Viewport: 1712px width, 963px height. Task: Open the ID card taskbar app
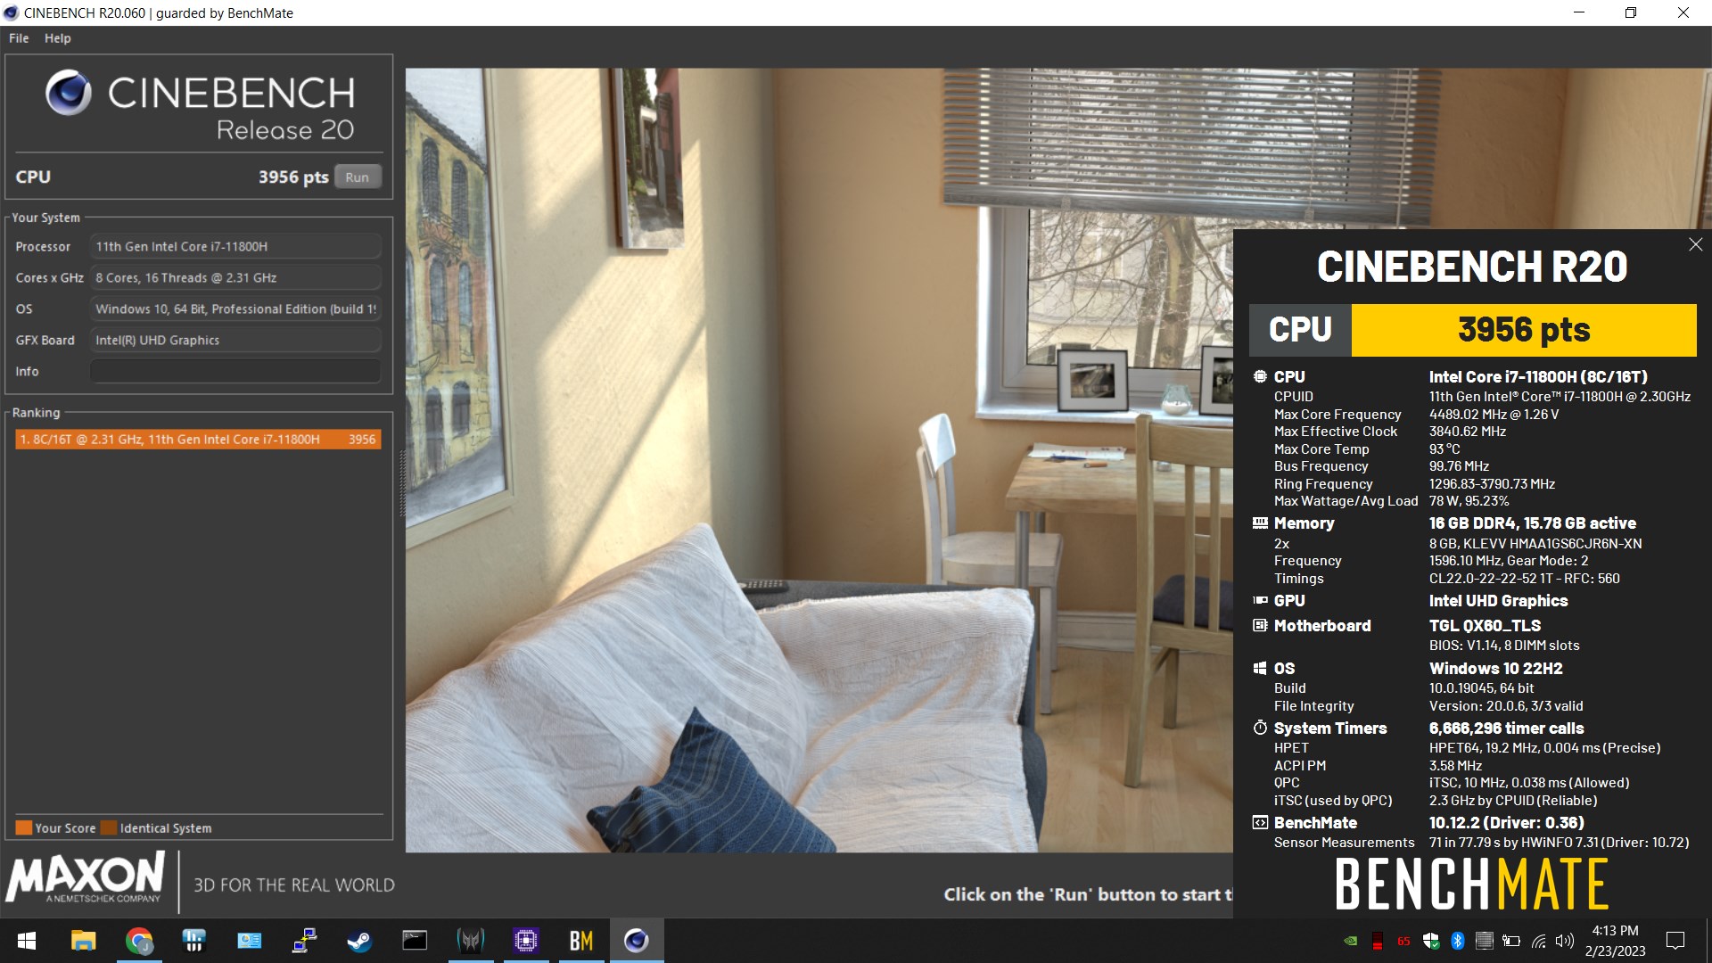click(250, 941)
